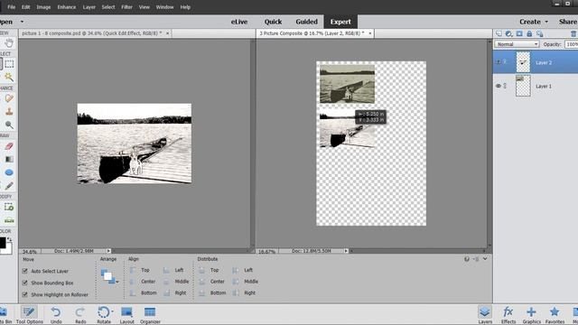The width and height of the screenshot is (578, 325).
Task: Open the Layers panel button
Action: pyautogui.click(x=485, y=315)
